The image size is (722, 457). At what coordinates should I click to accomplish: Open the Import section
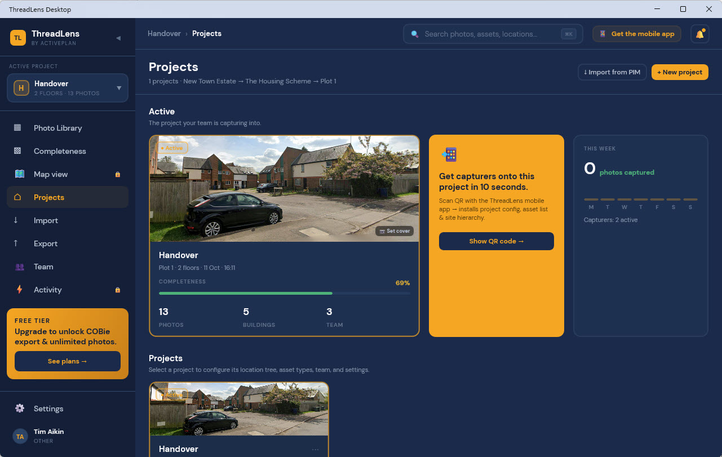pos(68,220)
